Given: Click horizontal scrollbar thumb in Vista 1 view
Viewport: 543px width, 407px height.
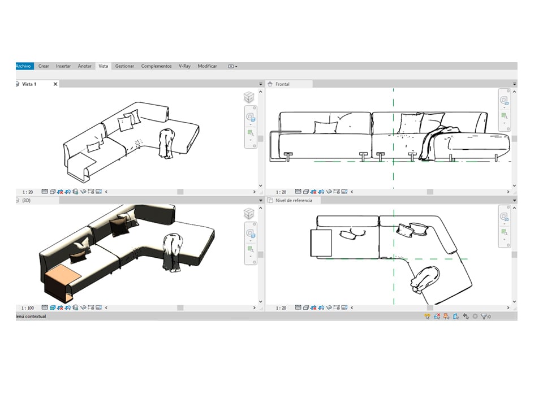Looking at the screenshot, I should pos(180,192).
